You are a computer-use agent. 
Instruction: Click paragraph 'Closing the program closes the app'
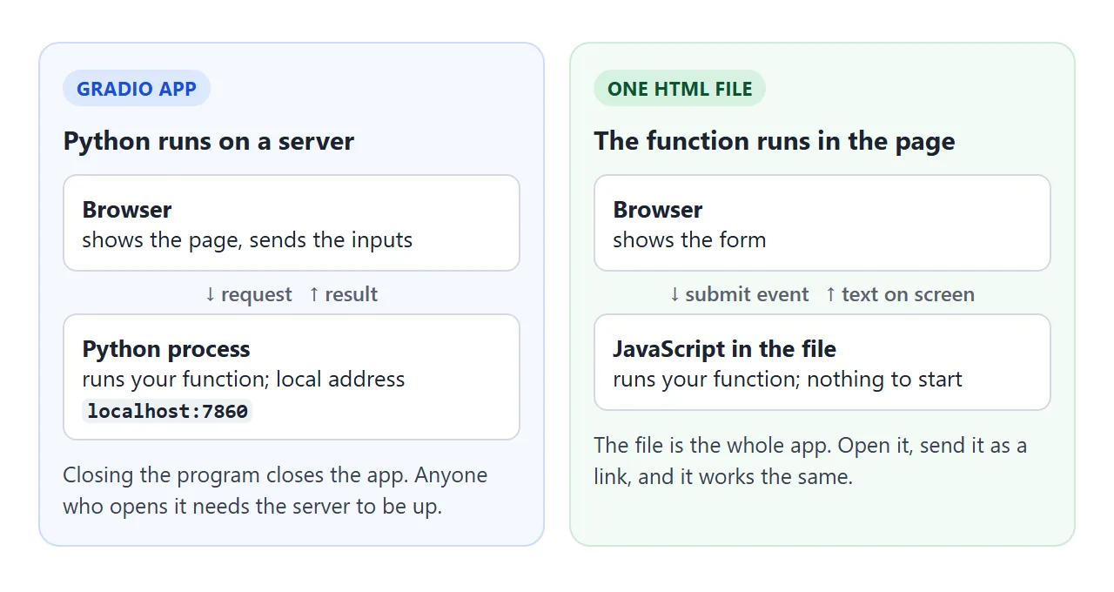click(x=275, y=491)
